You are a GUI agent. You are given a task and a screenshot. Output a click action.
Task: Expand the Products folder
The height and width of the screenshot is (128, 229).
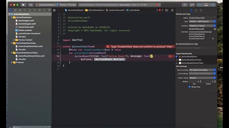12,63
